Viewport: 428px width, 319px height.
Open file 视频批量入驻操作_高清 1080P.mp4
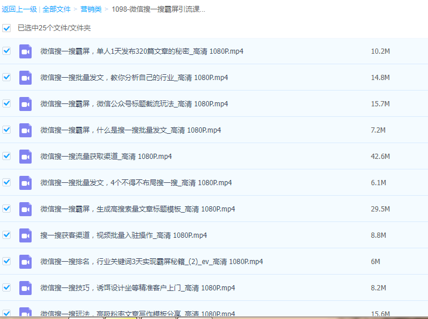click(x=124, y=235)
